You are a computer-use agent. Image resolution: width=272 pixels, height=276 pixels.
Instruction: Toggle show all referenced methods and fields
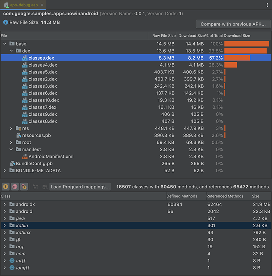[x=24, y=186]
